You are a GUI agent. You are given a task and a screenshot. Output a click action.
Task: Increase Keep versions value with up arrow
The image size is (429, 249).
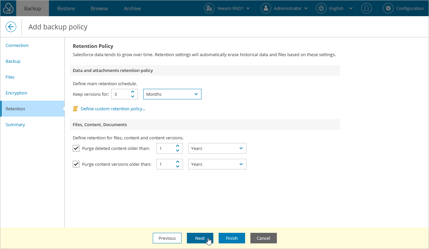pyautogui.click(x=132, y=92)
